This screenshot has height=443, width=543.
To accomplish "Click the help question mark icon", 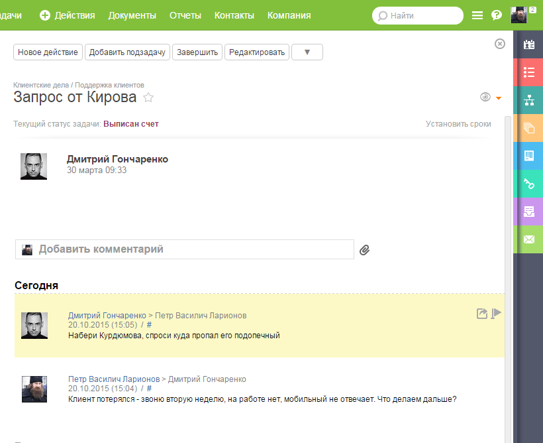I will (496, 15).
